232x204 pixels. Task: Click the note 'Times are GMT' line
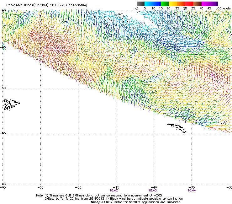(99, 196)
